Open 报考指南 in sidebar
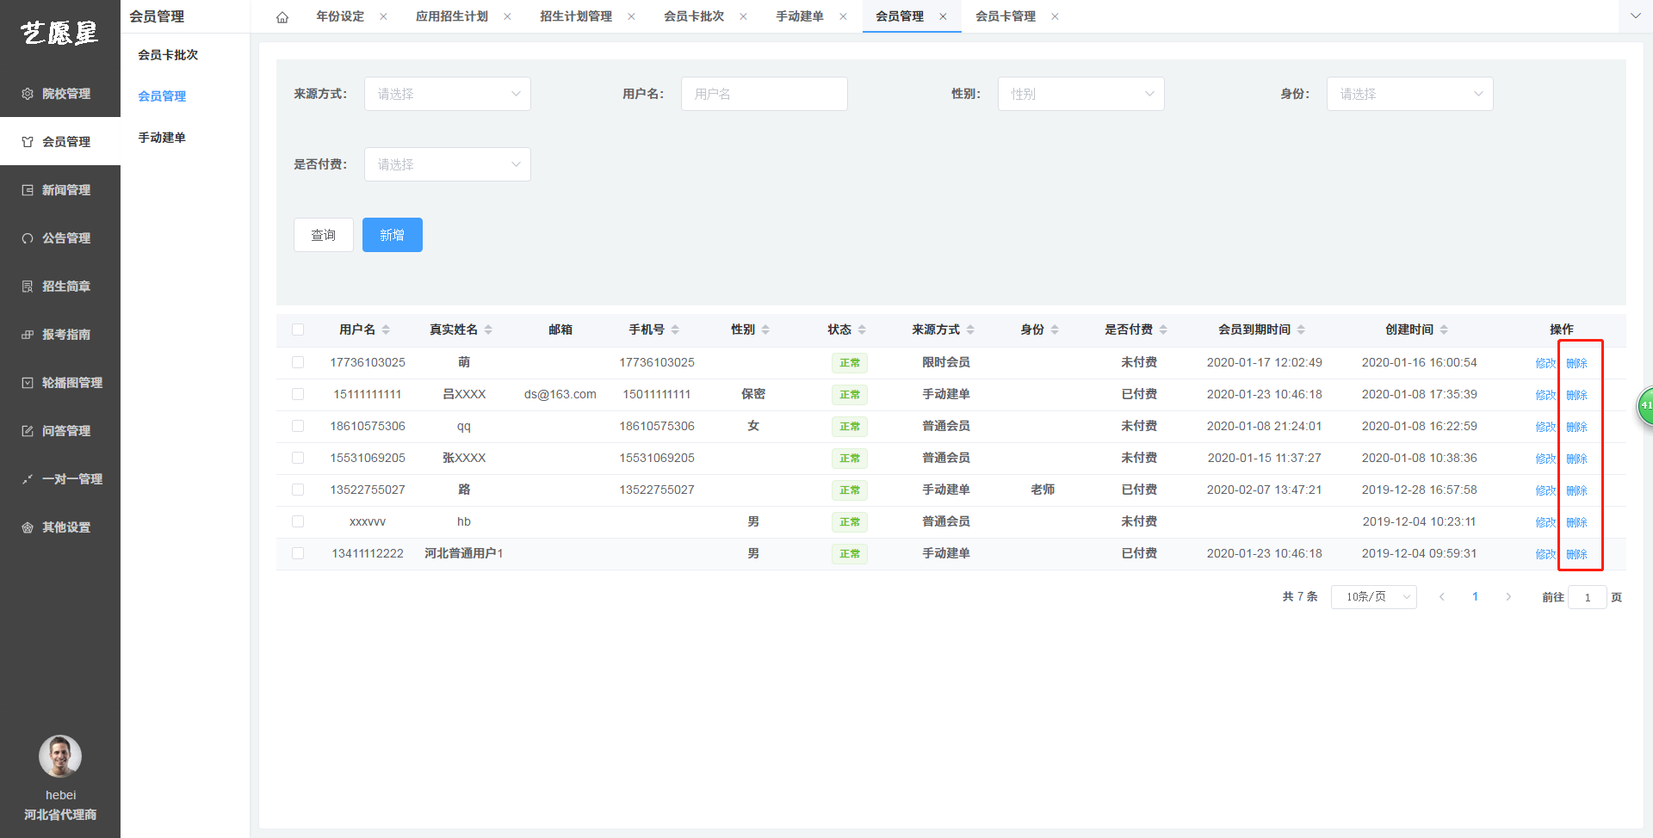Viewport: 1653px width, 838px height. 59,335
